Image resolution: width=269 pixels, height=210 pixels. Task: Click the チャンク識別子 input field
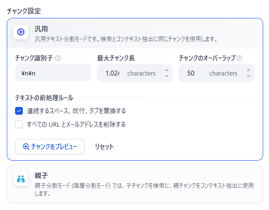(53, 73)
